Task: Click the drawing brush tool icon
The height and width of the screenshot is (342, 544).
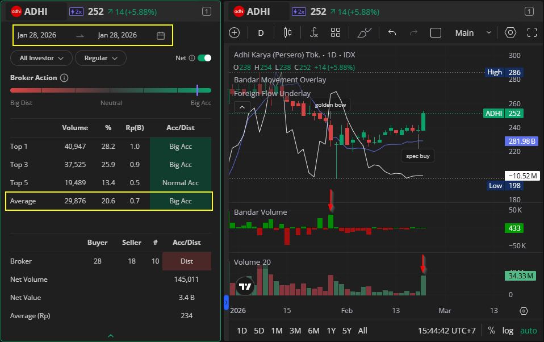Action: click(365, 32)
